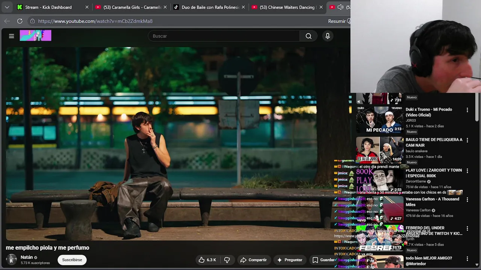
Task: Open BAULO TIENE DE PELUQUERA A CAM NAIR title
Action: tap(434, 142)
